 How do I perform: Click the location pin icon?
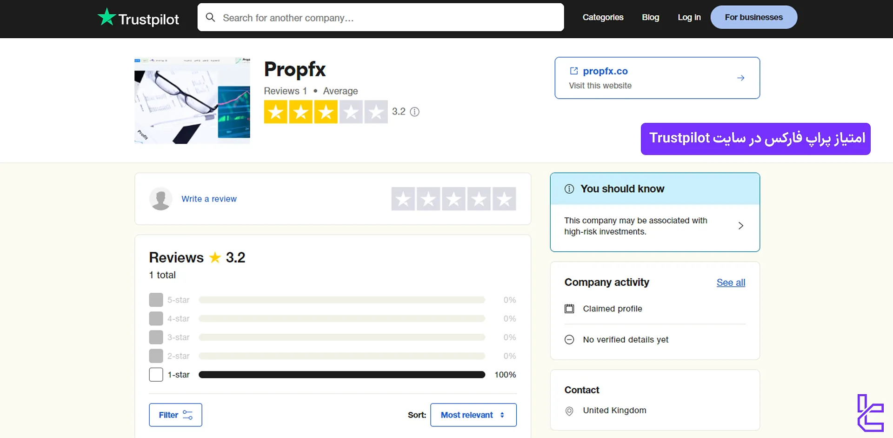pyautogui.click(x=569, y=411)
